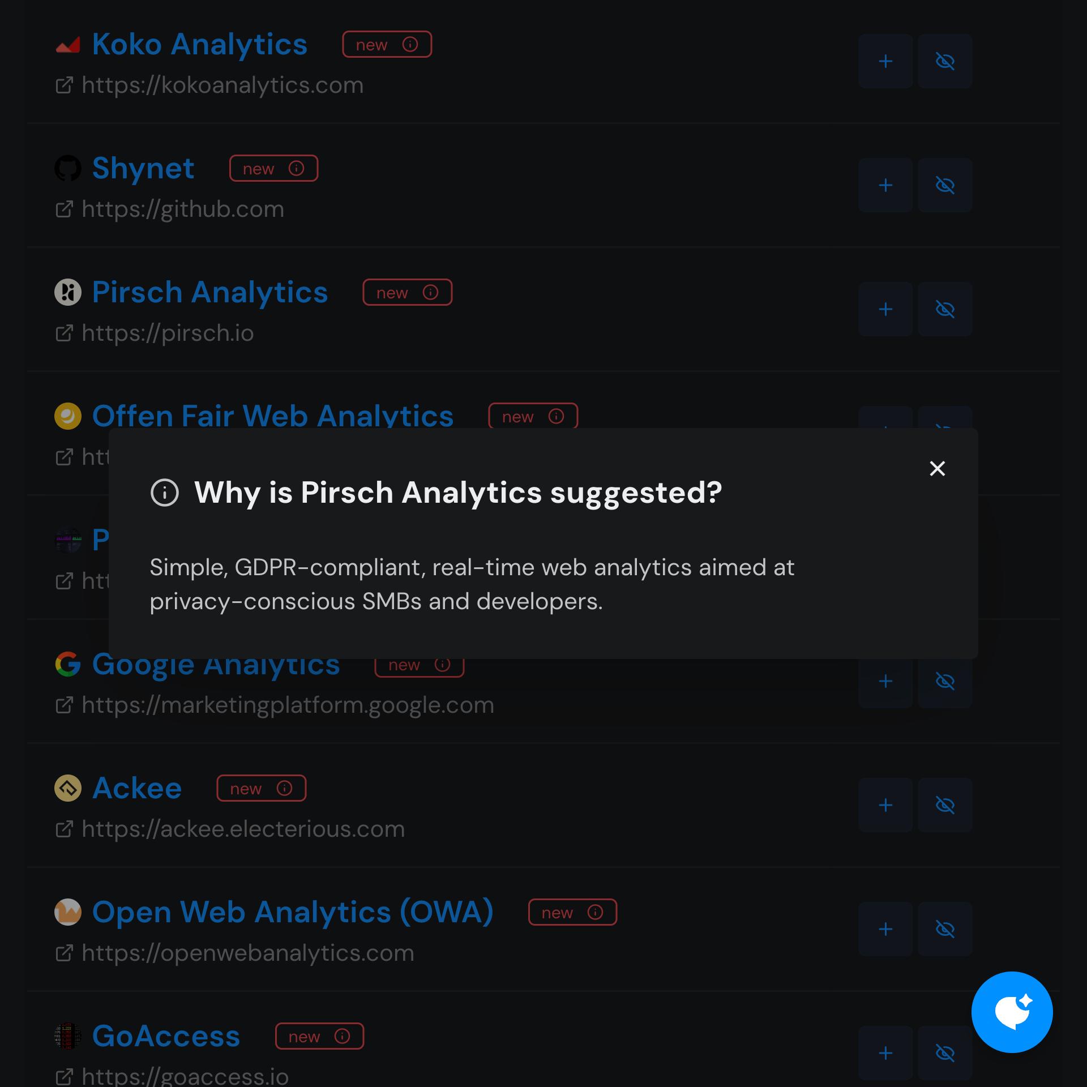Open the AI chat assistant bubble

point(1012,1012)
